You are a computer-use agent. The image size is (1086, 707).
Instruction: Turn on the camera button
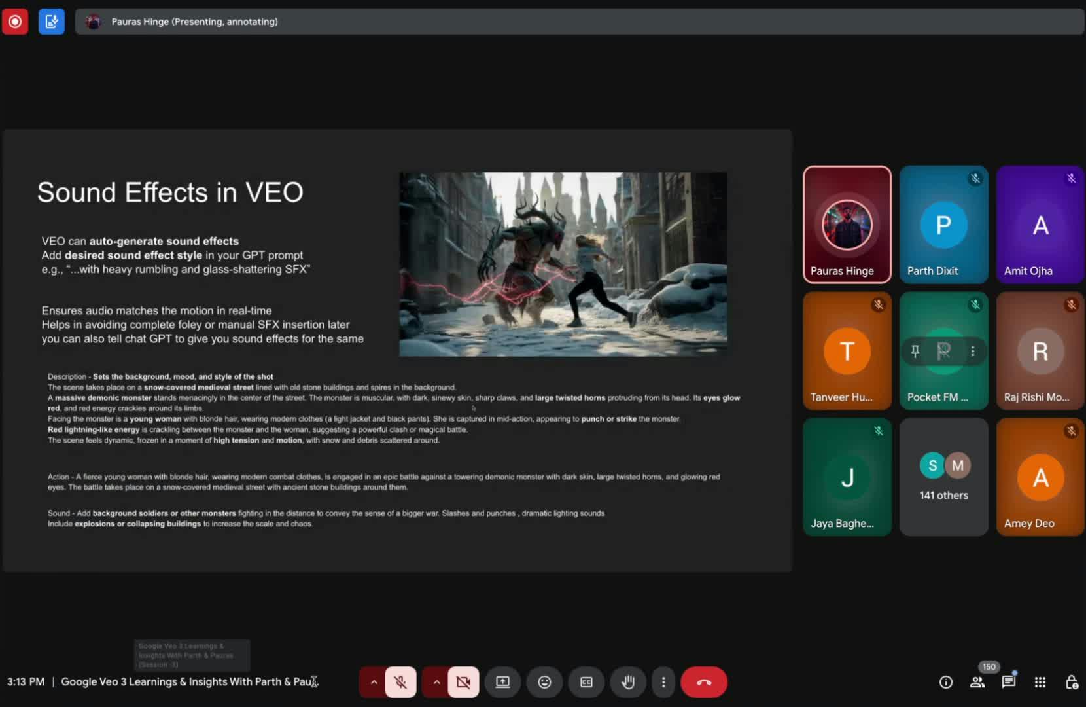tap(463, 682)
